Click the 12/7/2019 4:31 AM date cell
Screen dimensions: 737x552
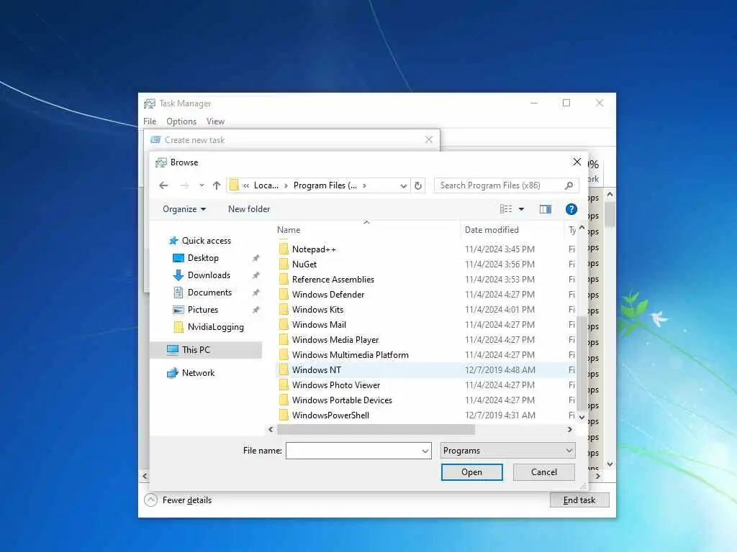coord(500,415)
